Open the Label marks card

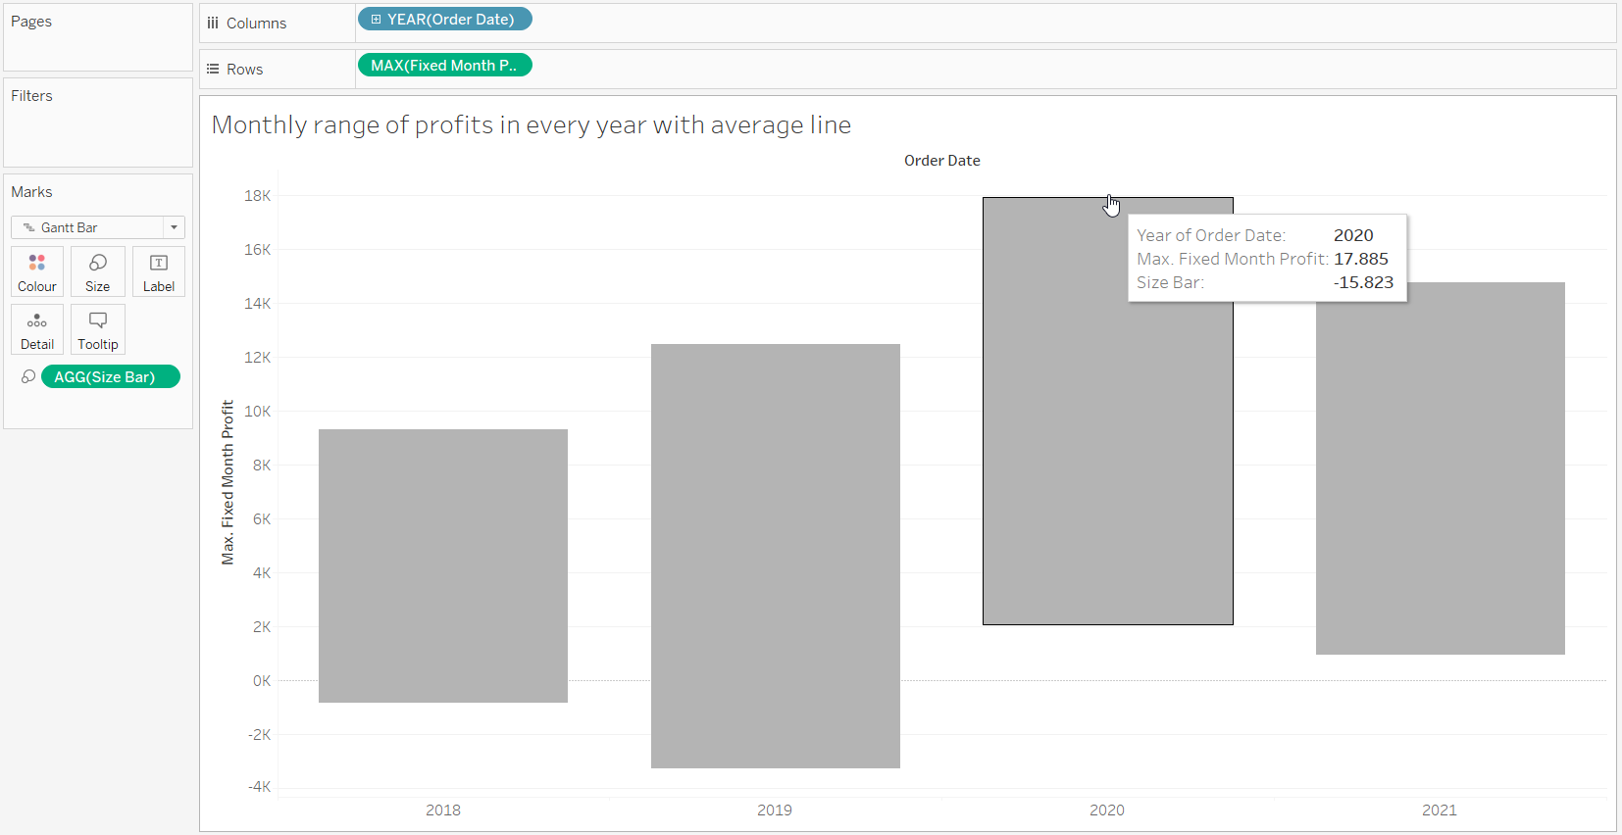(159, 271)
